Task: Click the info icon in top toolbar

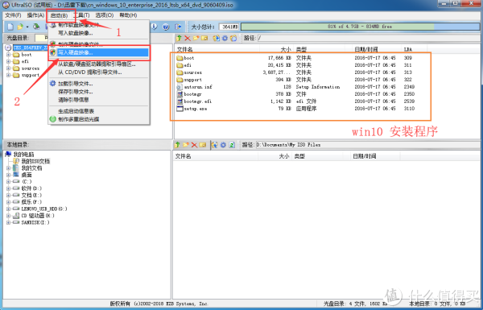Action: [x=154, y=27]
